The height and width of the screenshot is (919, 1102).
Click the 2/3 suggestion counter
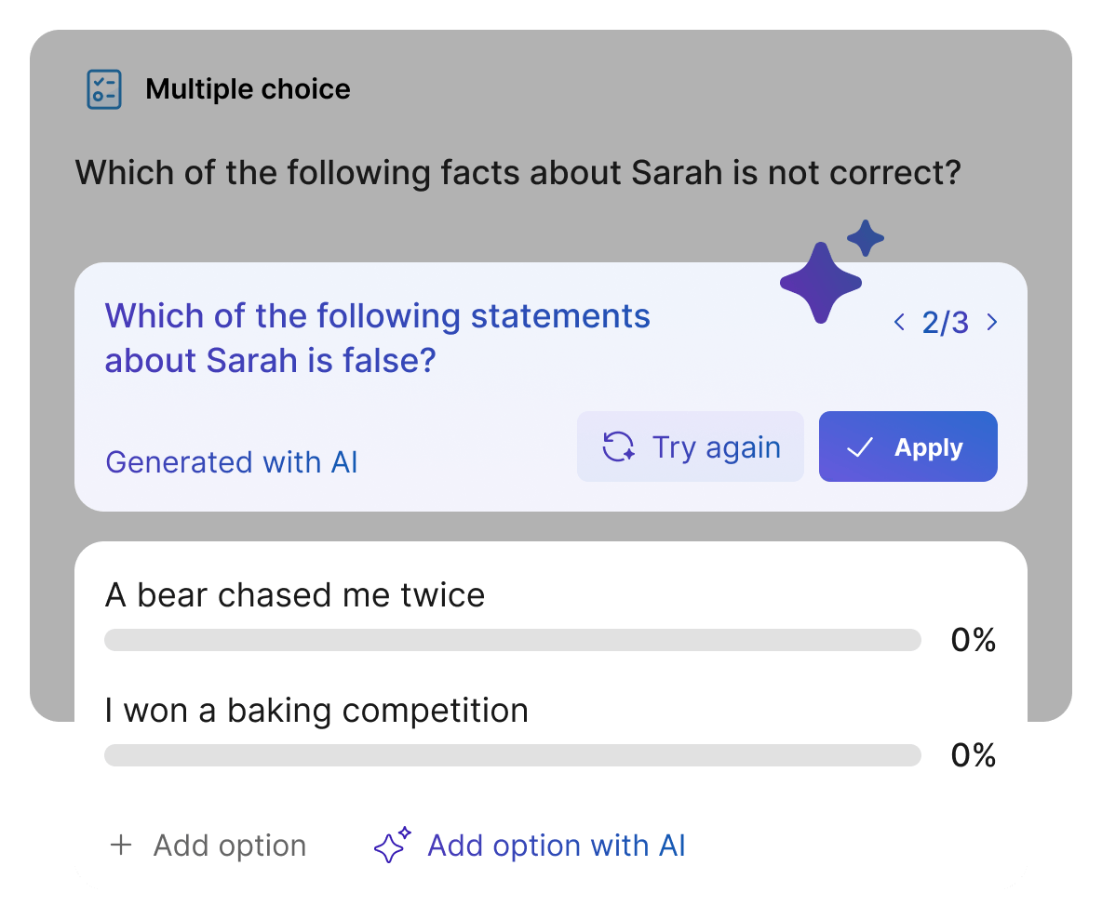coord(945,323)
